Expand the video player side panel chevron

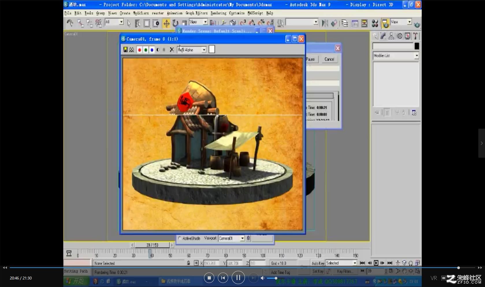pyautogui.click(x=482, y=143)
